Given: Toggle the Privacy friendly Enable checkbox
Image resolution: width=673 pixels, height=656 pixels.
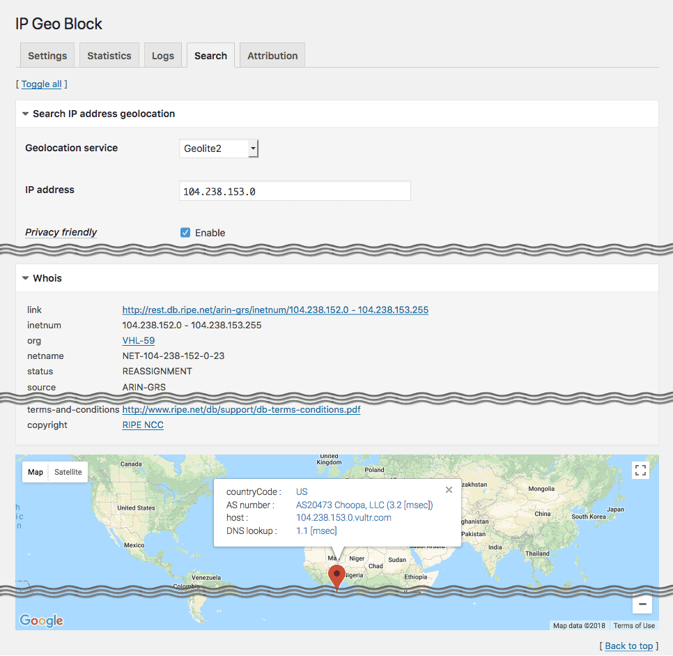Looking at the screenshot, I should tap(185, 233).
